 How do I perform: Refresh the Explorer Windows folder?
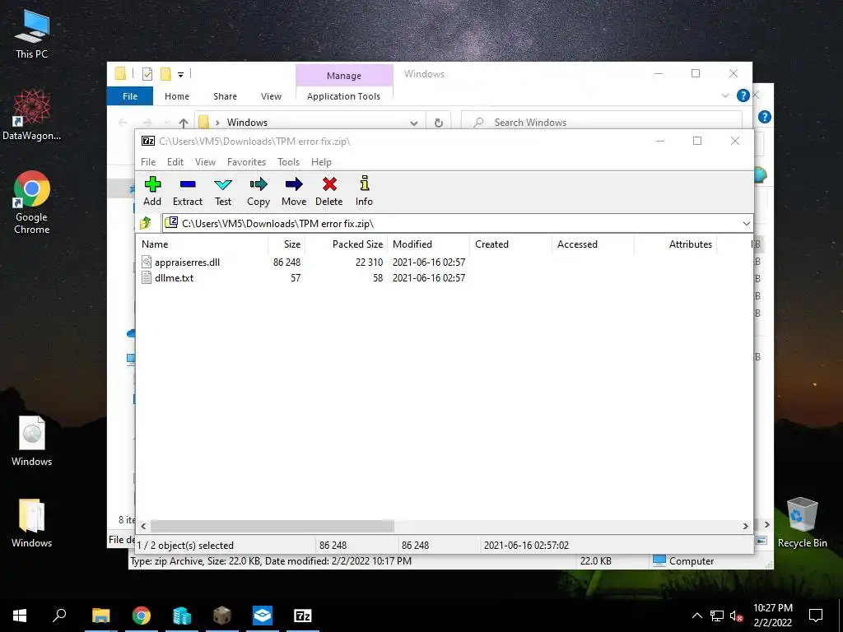[x=439, y=123]
